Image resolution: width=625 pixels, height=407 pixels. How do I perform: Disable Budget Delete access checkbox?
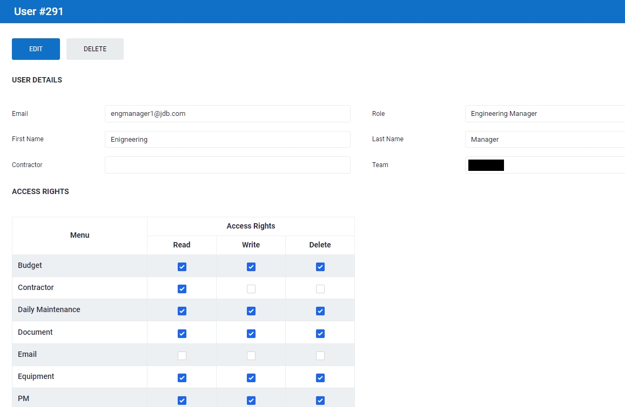320,267
